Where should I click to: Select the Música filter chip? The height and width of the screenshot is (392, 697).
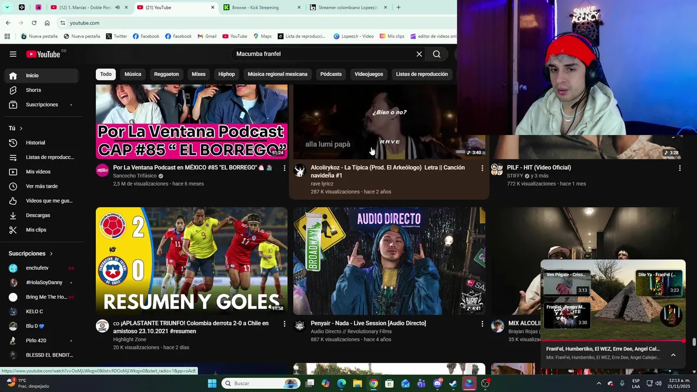133,74
